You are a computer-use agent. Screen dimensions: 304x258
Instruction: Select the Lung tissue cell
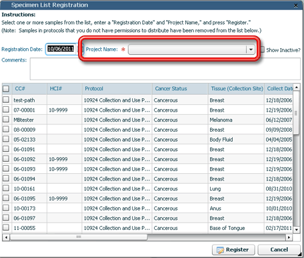coord(236,188)
